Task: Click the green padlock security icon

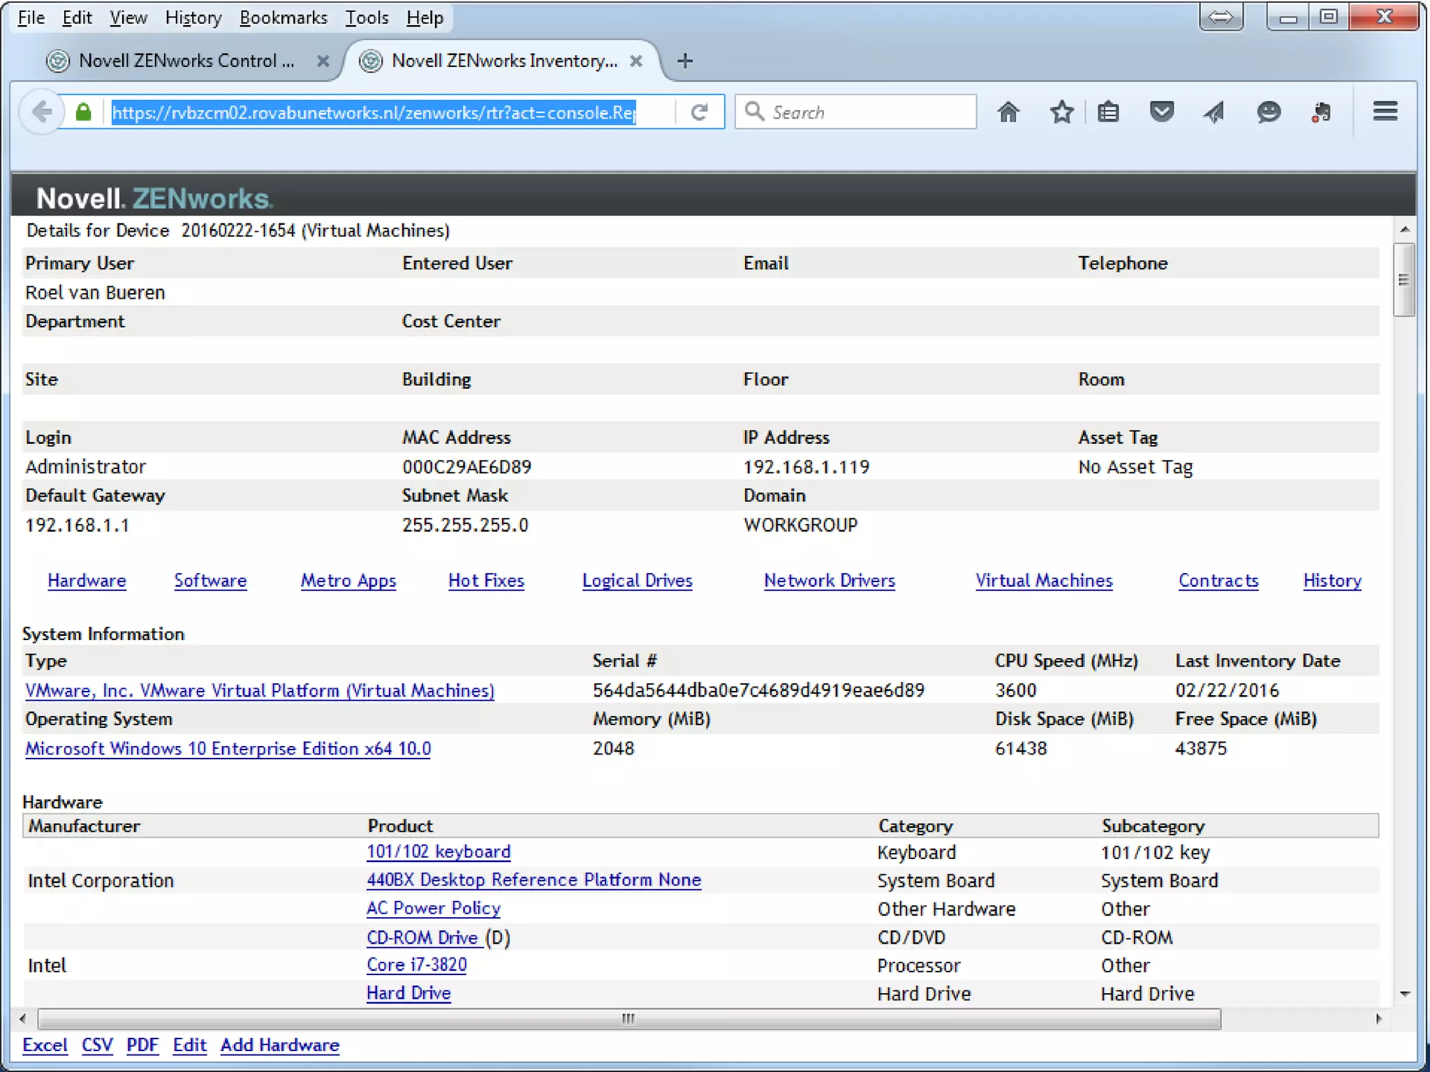Action: [x=83, y=112]
